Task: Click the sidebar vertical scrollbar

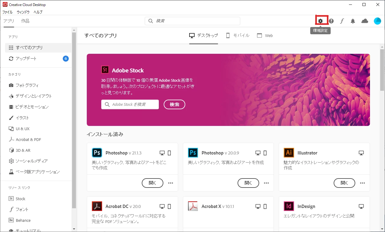Action: click(74, 120)
